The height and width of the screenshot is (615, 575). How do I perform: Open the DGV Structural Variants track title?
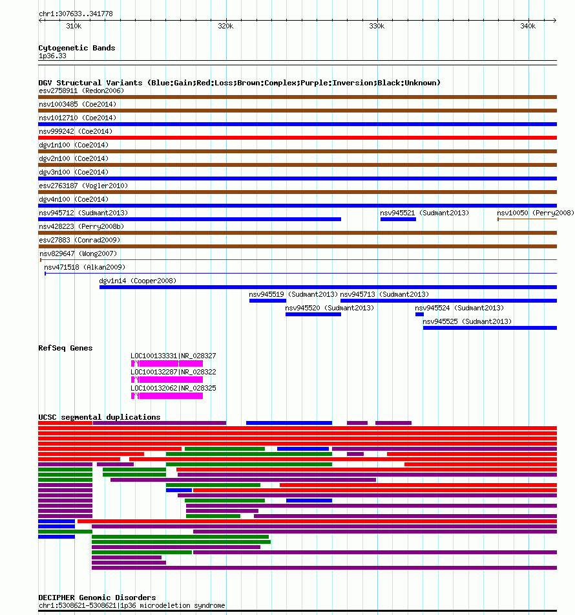point(240,83)
